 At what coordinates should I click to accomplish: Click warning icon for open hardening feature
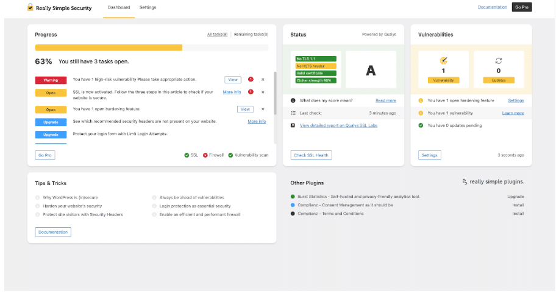pos(421,100)
